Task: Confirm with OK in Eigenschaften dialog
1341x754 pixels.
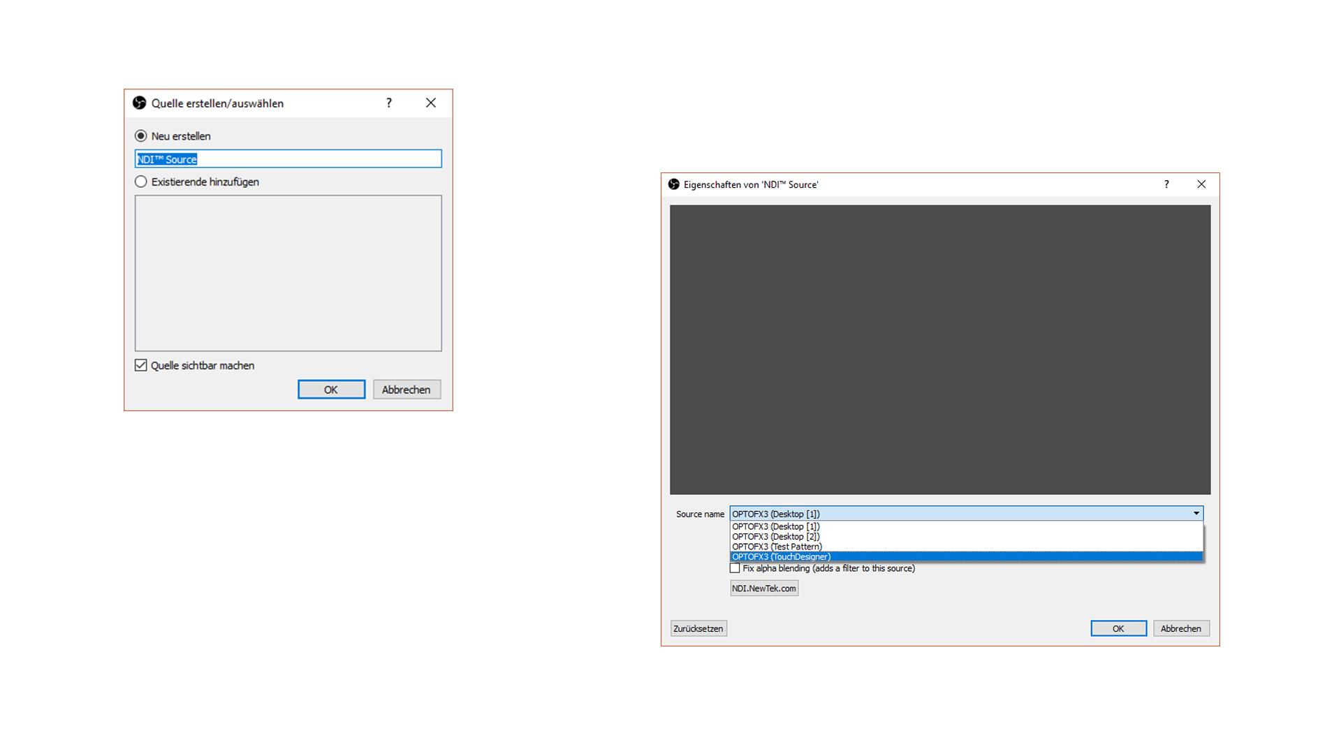Action: coord(1118,628)
